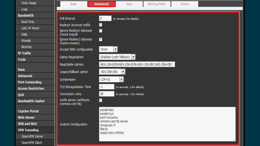Check Ignore Redirect Gateway (route-nopull) box
Viewport: 260px width, 146px height.
[101, 31]
